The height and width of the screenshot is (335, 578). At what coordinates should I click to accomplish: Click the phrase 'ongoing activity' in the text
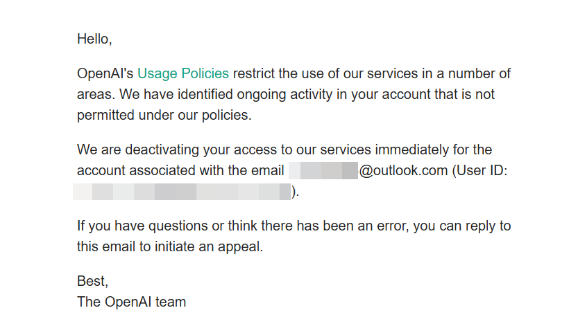[284, 95]
